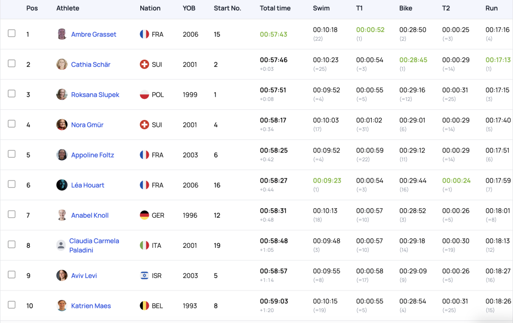
Task: Check the box for Katrien Maes row
Action: point(12,304)
